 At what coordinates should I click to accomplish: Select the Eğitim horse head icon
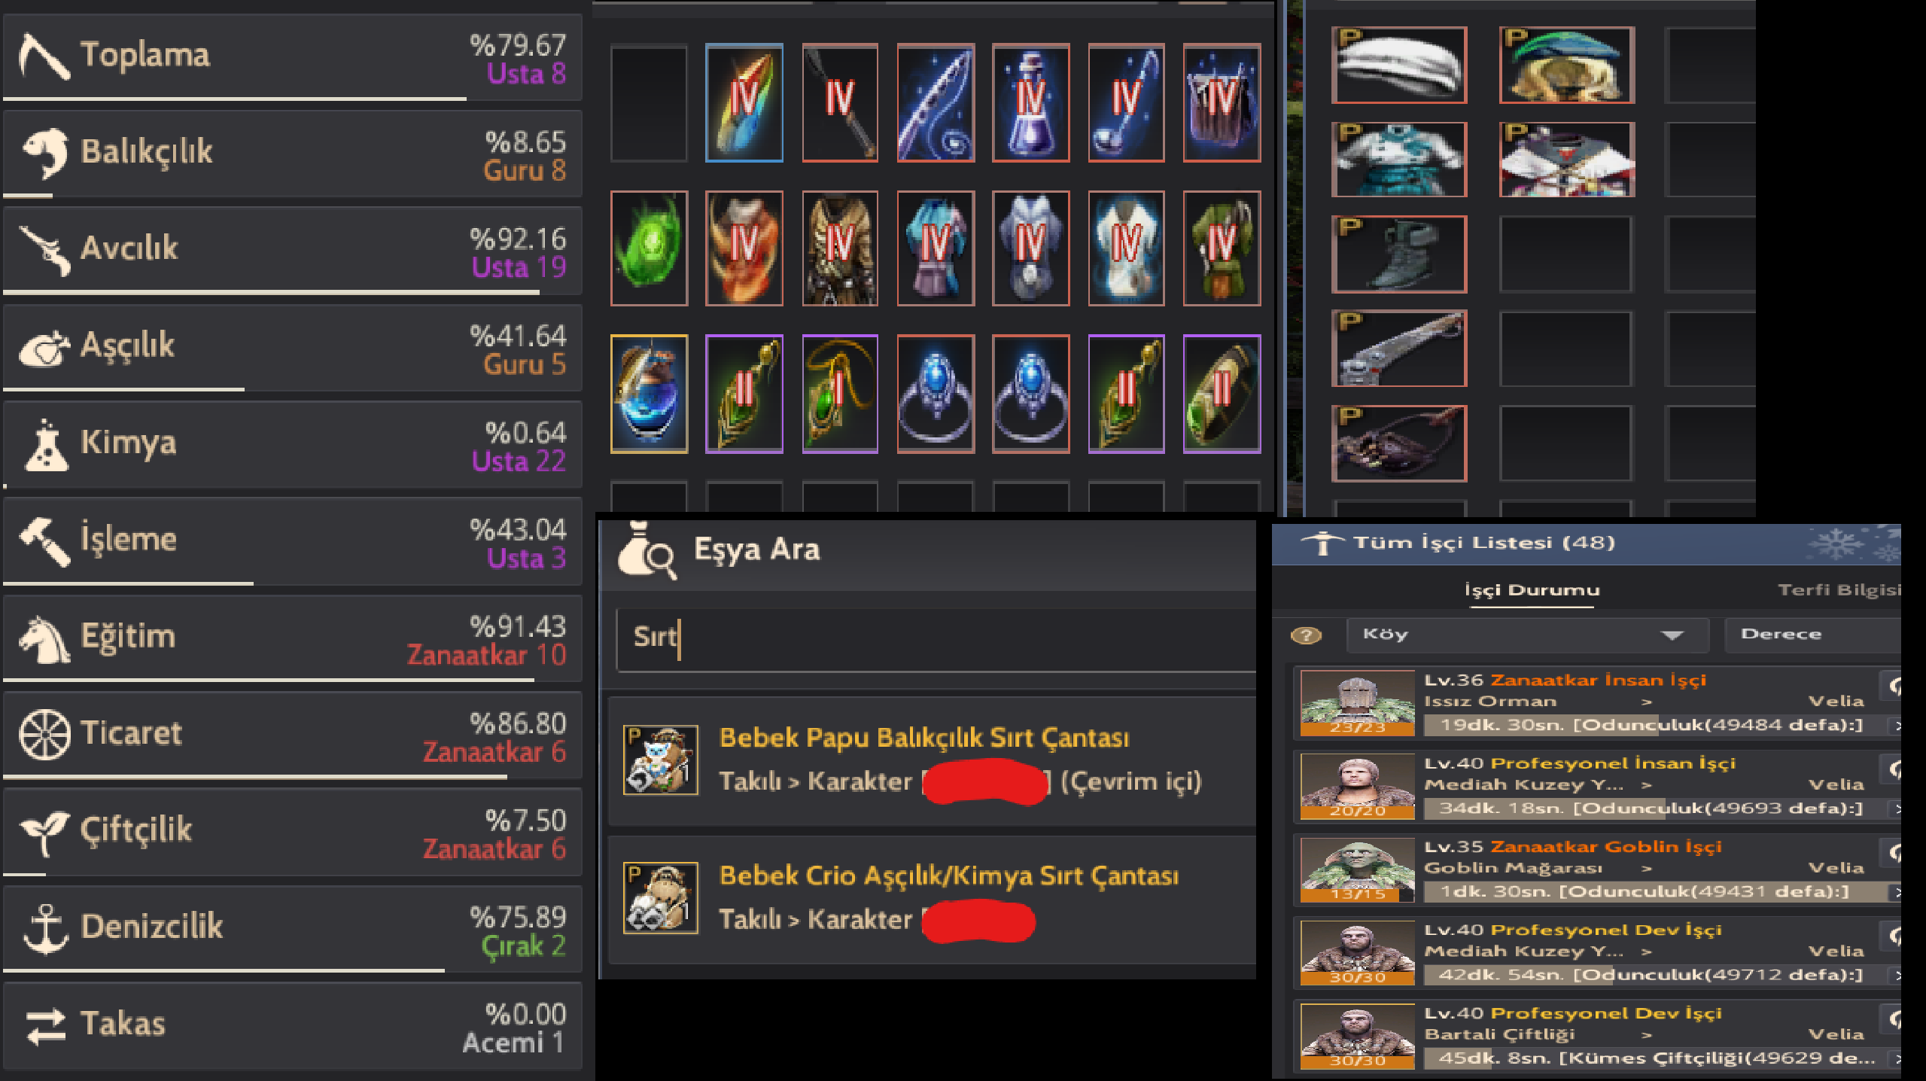(x=44, y=638)
